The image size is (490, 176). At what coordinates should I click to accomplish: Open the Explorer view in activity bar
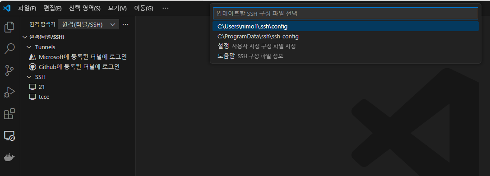click(x=9, y=27)
